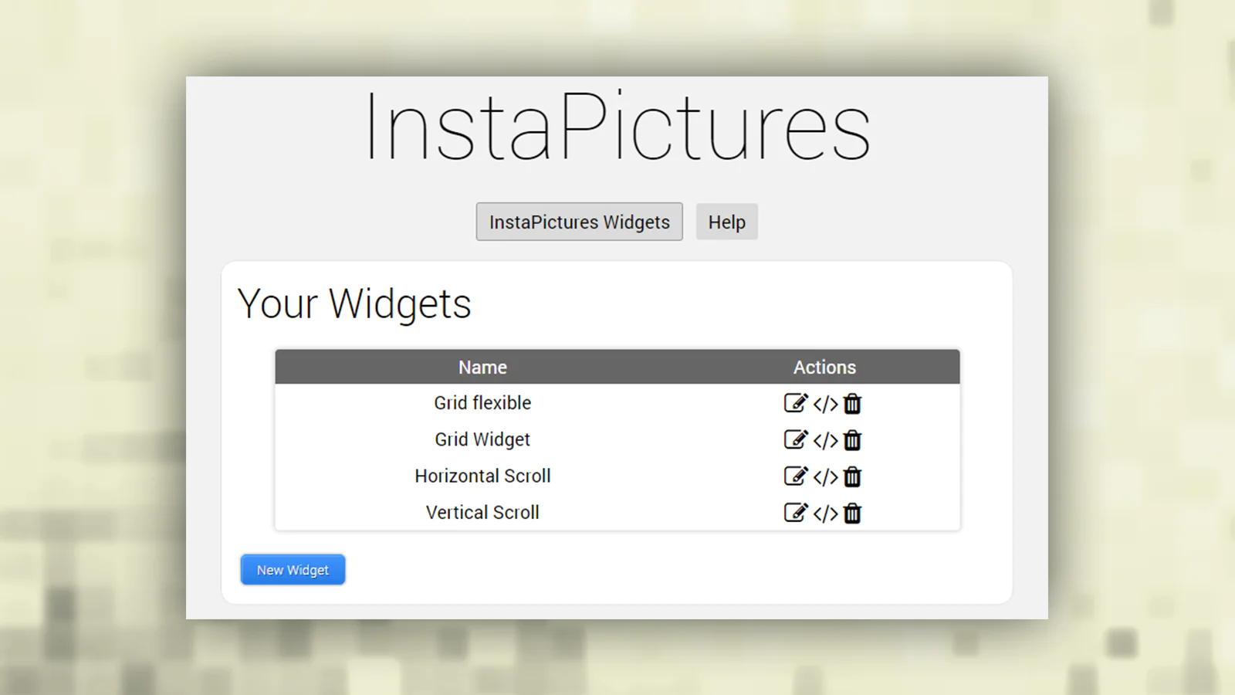The image size is (1235, 695).
Task: Get embed code for Grid flexible
Action: (825, 404)
